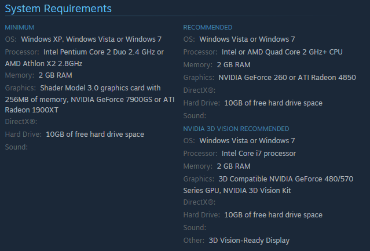
Task: Click the System Requirements heading
Action: (58, 9)
